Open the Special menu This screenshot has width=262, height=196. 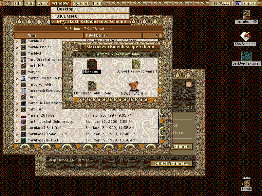click(81, 3)
